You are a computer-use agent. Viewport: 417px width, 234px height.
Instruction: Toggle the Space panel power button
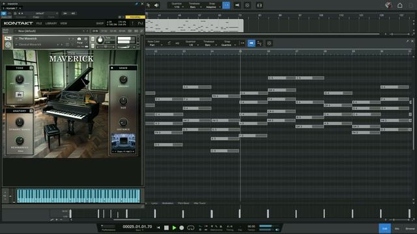(112, 68)
